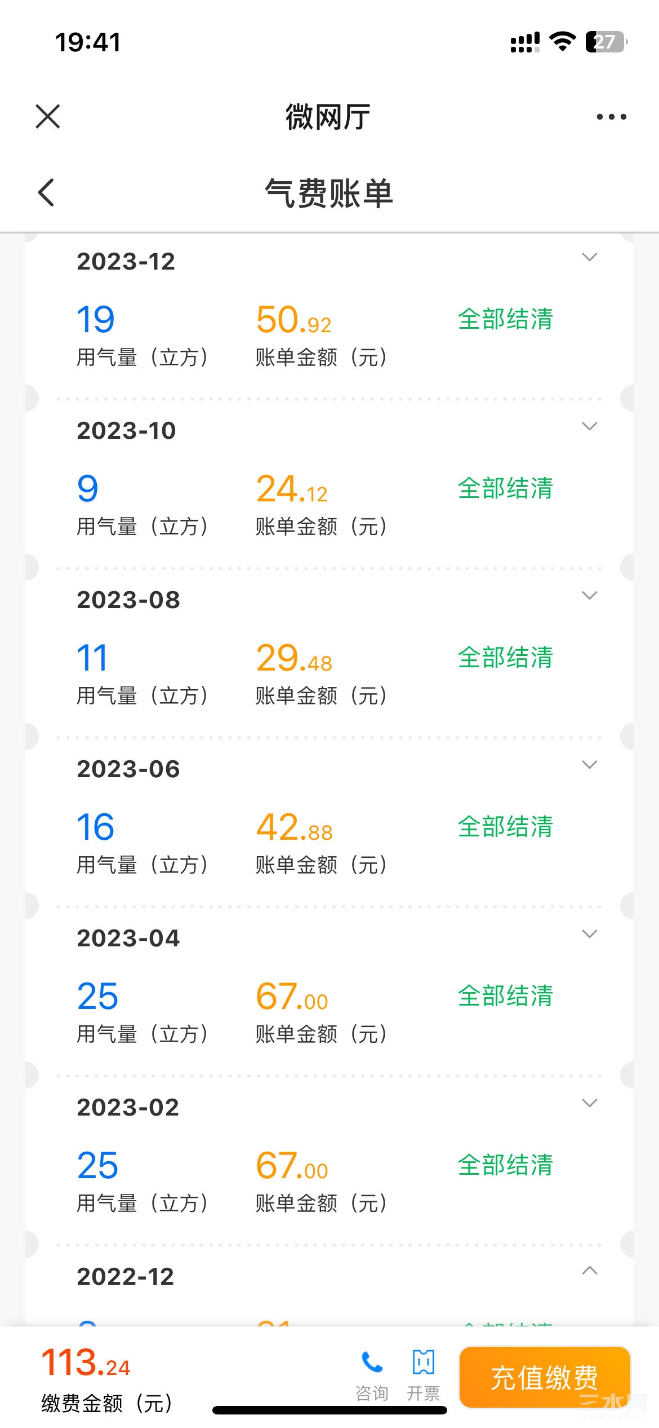Screen dimensions: 659x1428
Task: Open the 2023-04 bill row heading
Action: point(128,938)
